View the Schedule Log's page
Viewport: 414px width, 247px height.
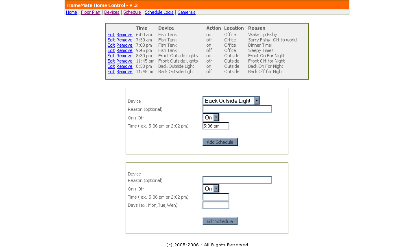159,12
